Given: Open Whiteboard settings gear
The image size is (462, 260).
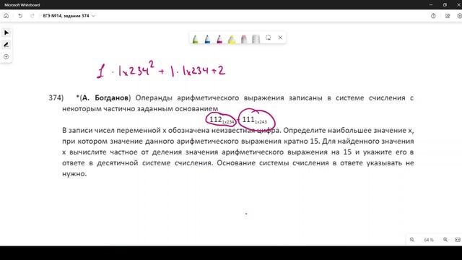Looking at the screenshot, I should (459, 16).
